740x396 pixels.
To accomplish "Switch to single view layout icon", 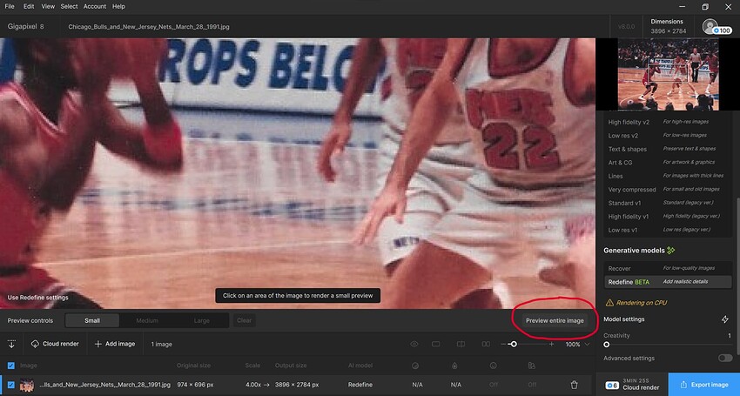I will point(435,344).
